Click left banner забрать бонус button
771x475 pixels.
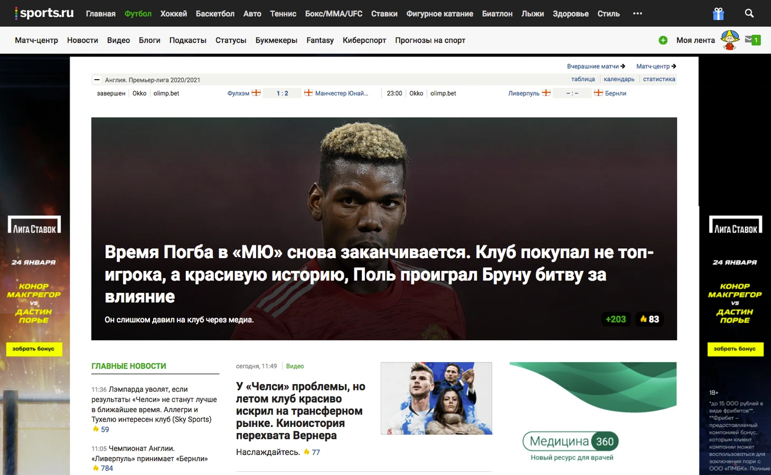coord(33,349)
